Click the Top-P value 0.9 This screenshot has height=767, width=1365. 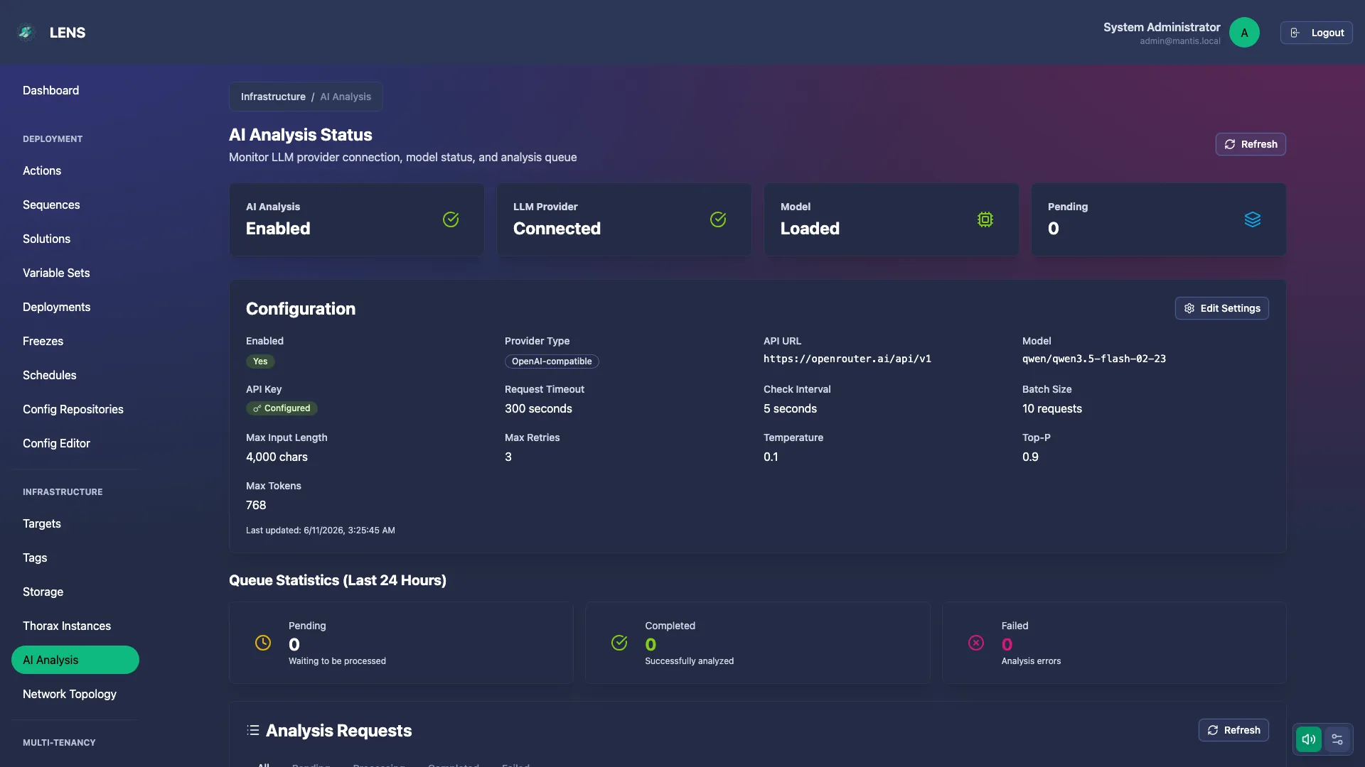tap(1030, 457)
